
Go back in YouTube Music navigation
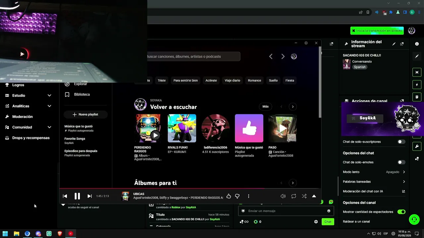271,57
